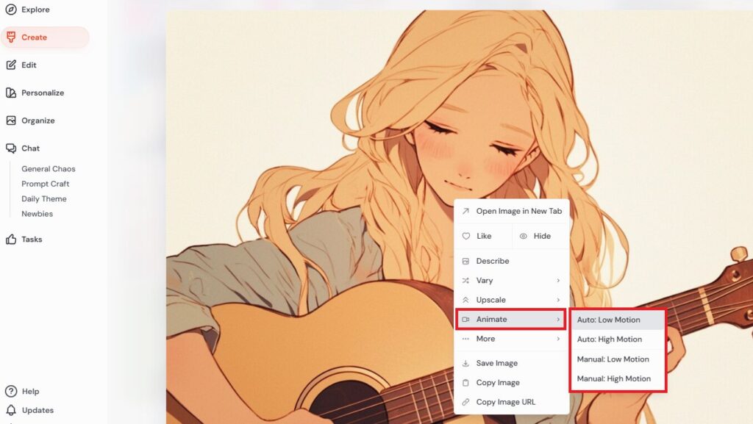Expand the Animate submenu arrow
Image resolution: width=753 pixels, height=424 pixels.
(558, 320)
